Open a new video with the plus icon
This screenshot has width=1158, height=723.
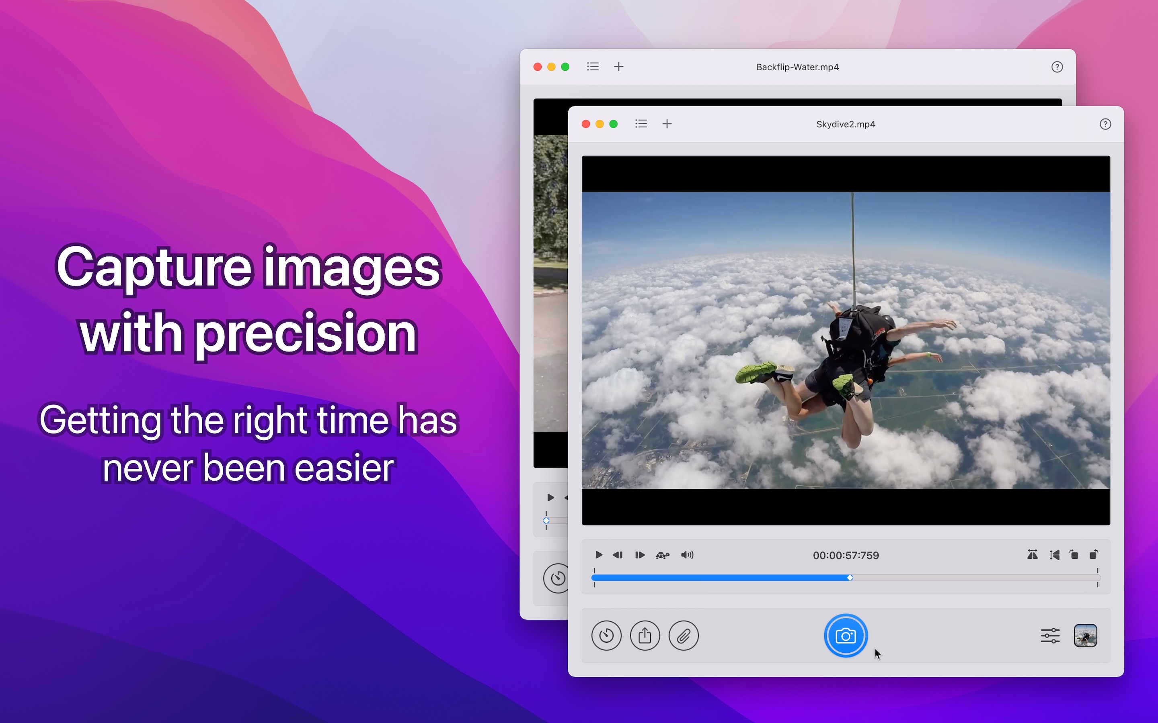click(667, 124)
